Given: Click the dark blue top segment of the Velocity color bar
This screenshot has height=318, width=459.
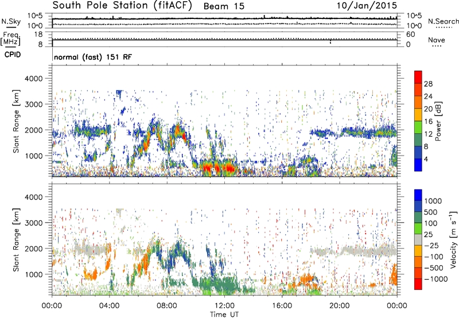Looking at the screenshot, I should (418, 195).
